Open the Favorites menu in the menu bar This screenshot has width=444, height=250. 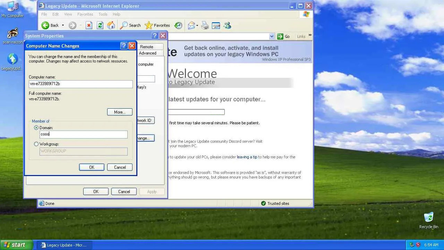pos(85,14)
